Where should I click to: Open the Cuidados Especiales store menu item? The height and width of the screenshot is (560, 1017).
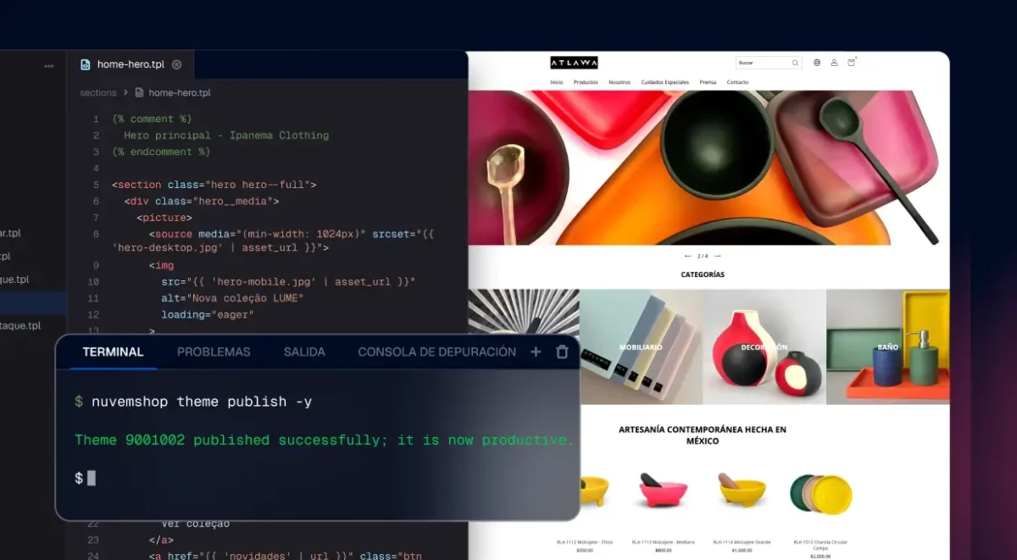665,82
